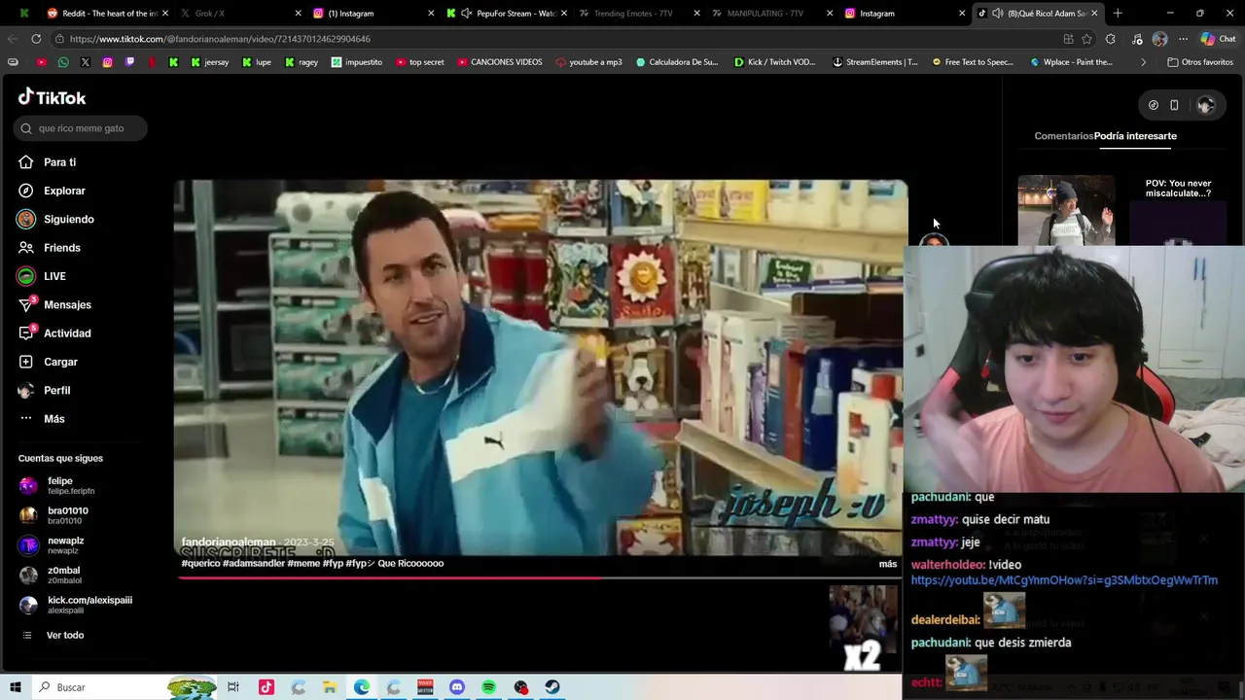Open Discord from taskbar

(x=457, y=687)
